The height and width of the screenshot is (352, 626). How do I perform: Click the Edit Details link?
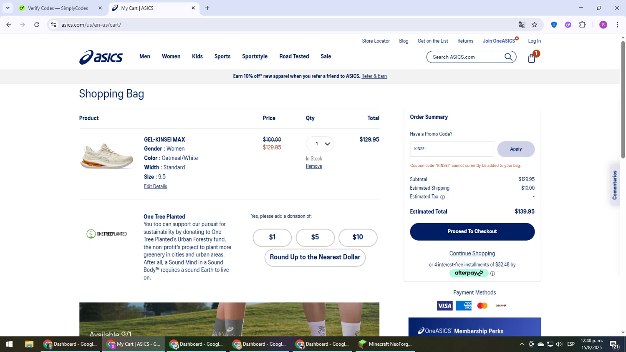[155, 186]
